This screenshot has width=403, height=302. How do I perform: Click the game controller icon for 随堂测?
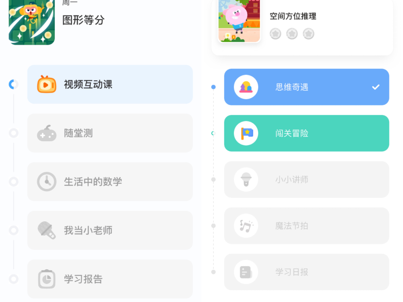(x=47, y=133)
